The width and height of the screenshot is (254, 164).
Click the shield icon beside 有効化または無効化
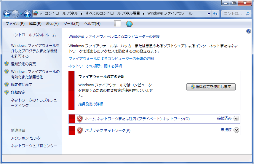coord(7,71)
